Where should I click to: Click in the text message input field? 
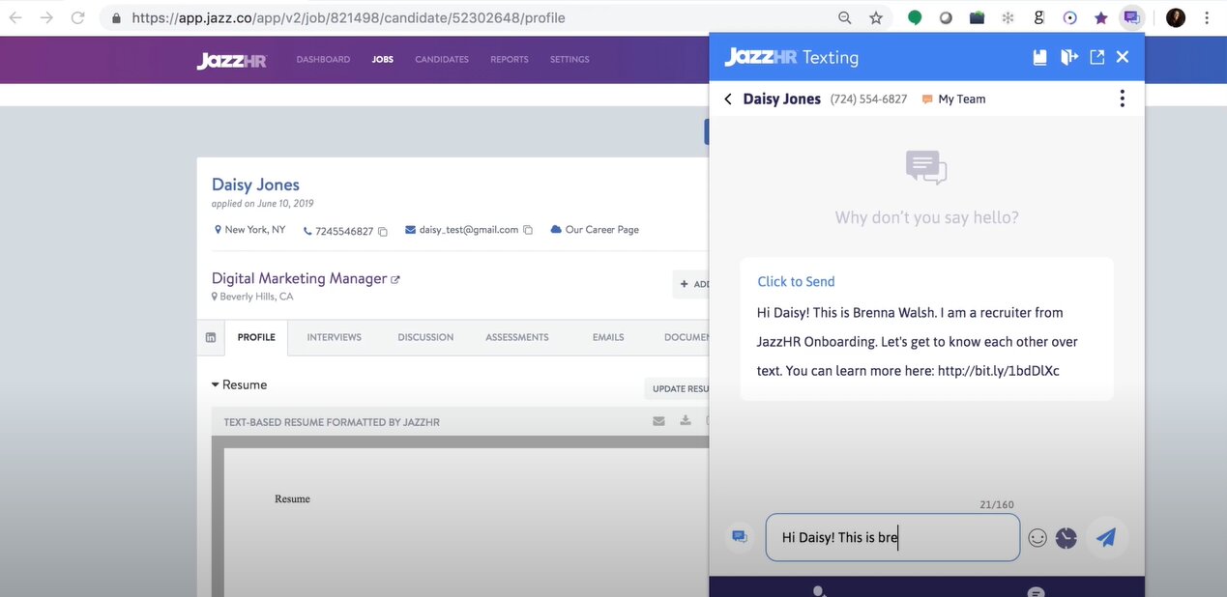coord(891,537)
